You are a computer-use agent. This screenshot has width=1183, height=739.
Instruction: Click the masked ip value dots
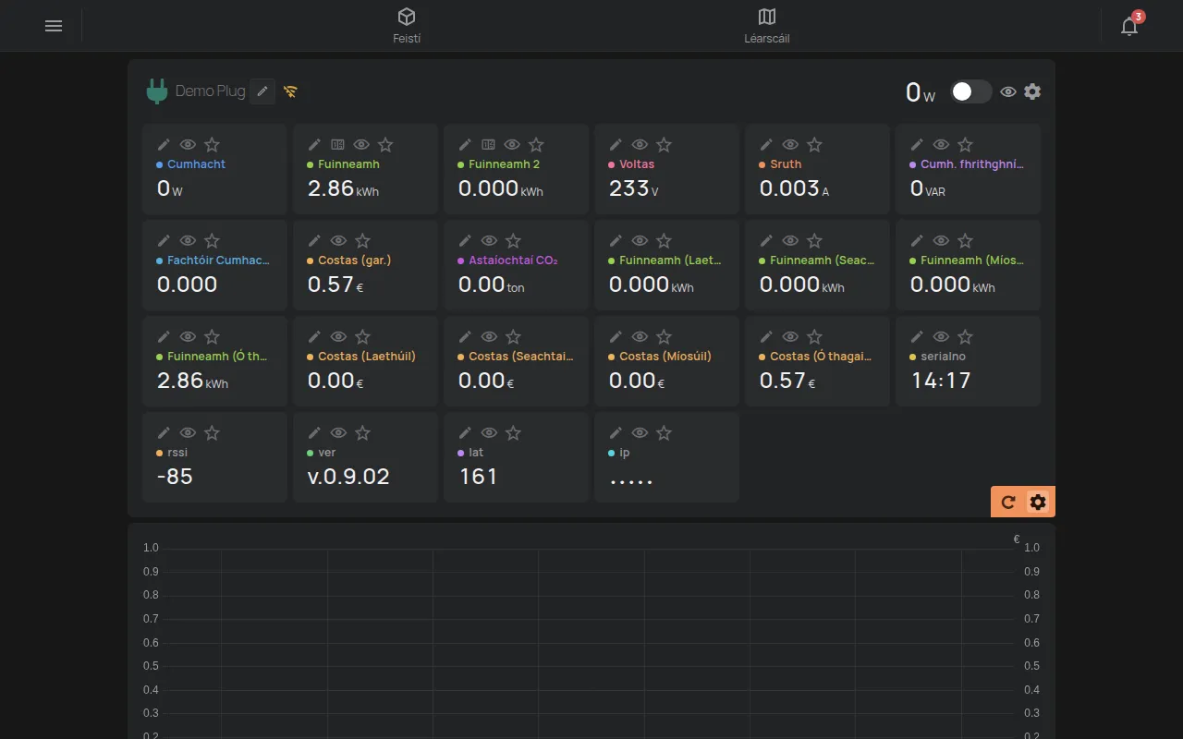click(631, 479)
